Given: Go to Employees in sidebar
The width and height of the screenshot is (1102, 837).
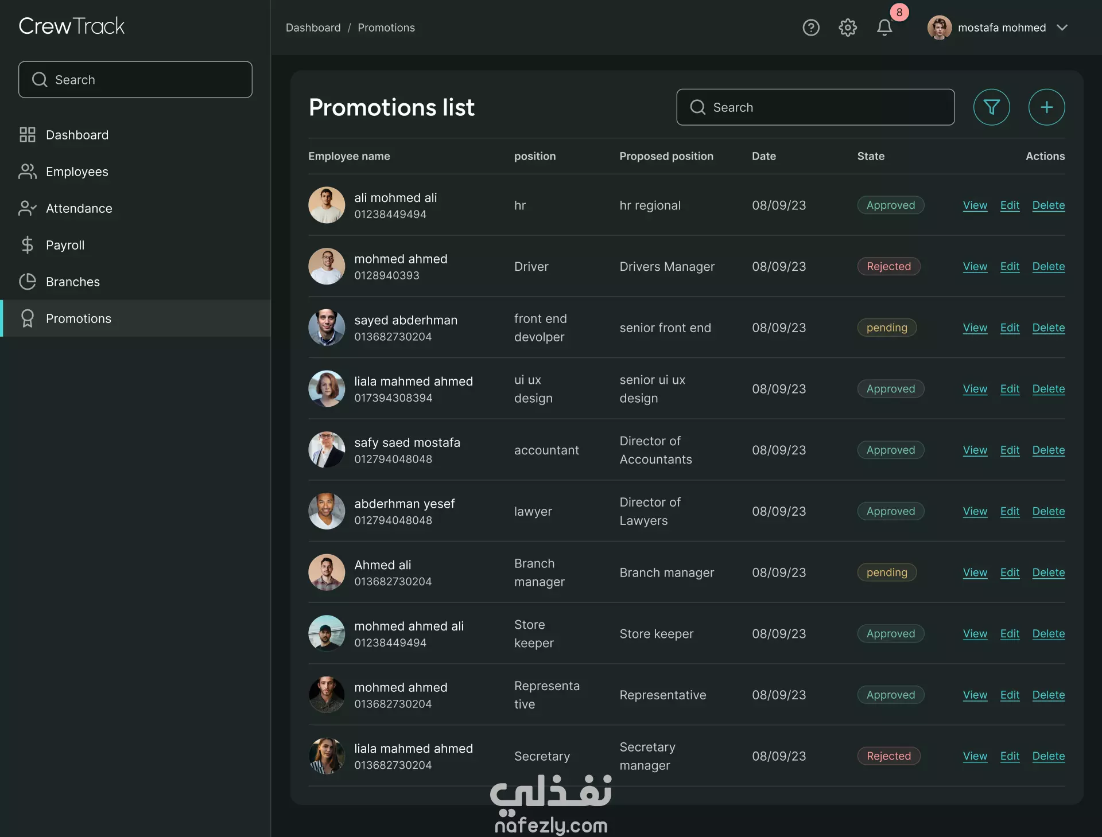Looking at the screenshot, I should (77, 172).
